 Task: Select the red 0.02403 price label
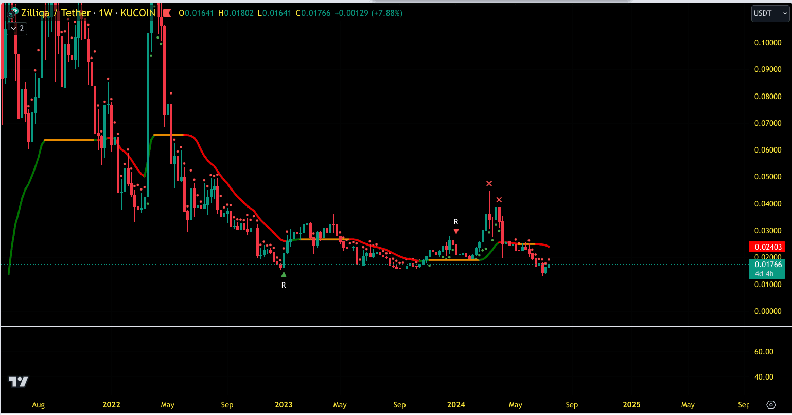tap(767, 247)
